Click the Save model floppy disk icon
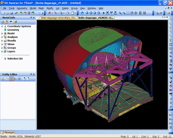The height and width of the screenshot is (138, 173). pyautogui.click(x=11, y=13)
